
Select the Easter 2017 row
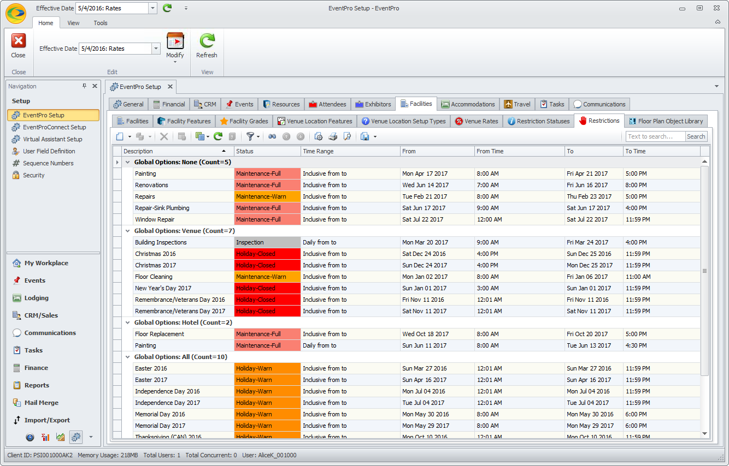tap(417, 380)
